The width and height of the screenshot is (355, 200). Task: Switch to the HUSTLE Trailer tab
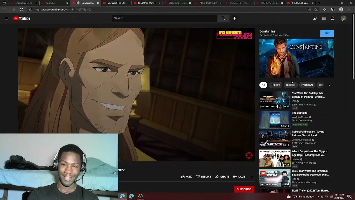pyautogui.click(x=239, y=3)
